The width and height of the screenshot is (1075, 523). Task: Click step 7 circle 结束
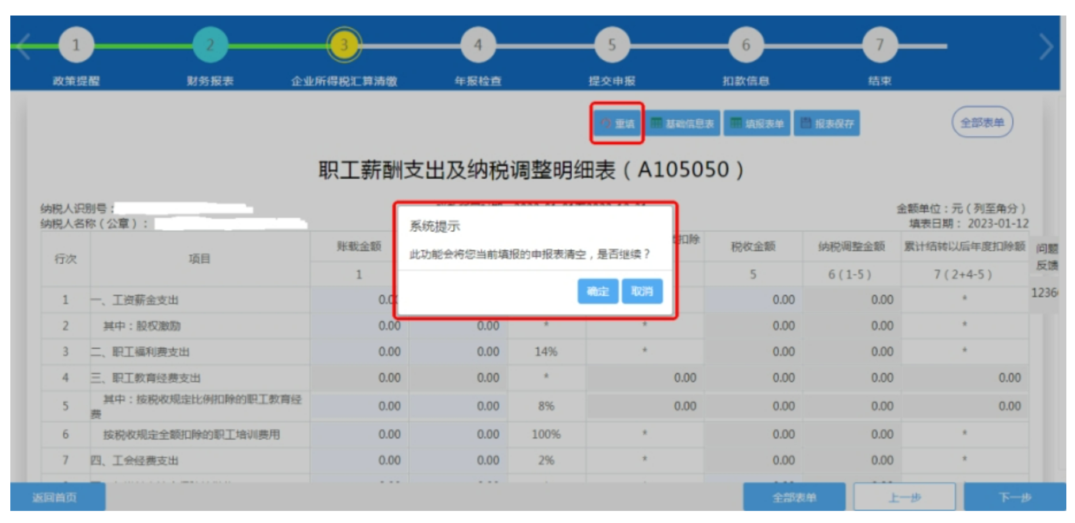879,45
